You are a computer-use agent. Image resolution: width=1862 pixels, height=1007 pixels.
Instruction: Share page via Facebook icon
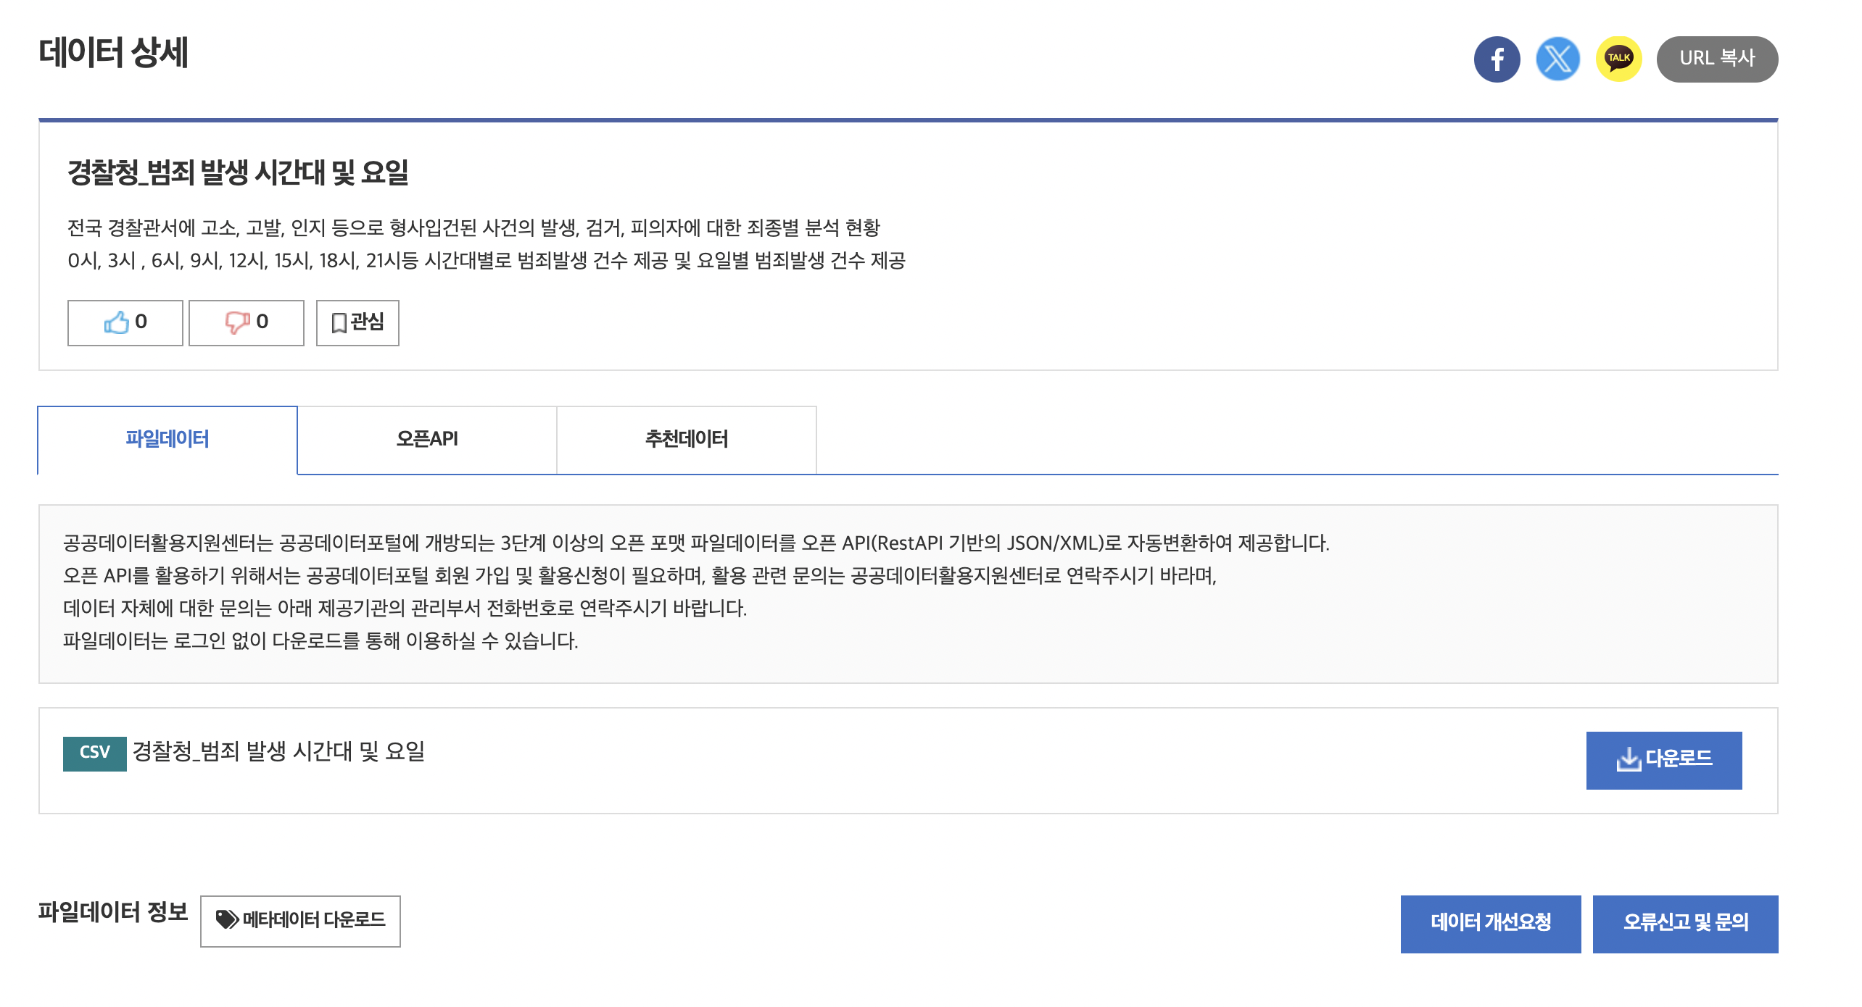point(1497,59)
